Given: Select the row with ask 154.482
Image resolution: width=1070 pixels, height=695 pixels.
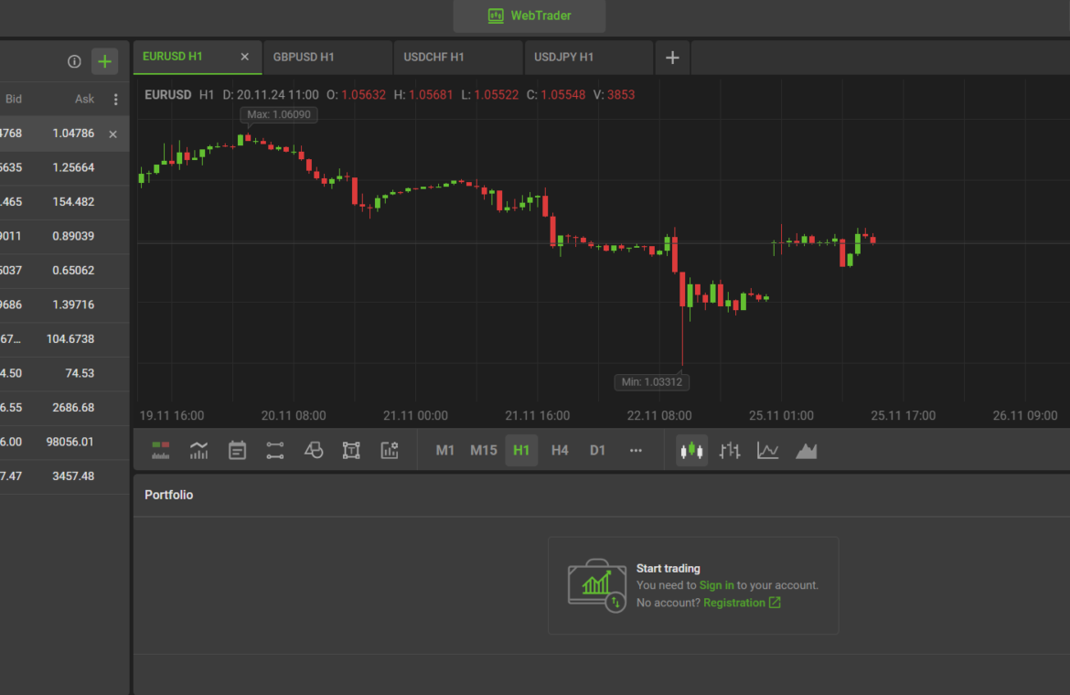Looking at the screenshot, I should tap(64, 202).
